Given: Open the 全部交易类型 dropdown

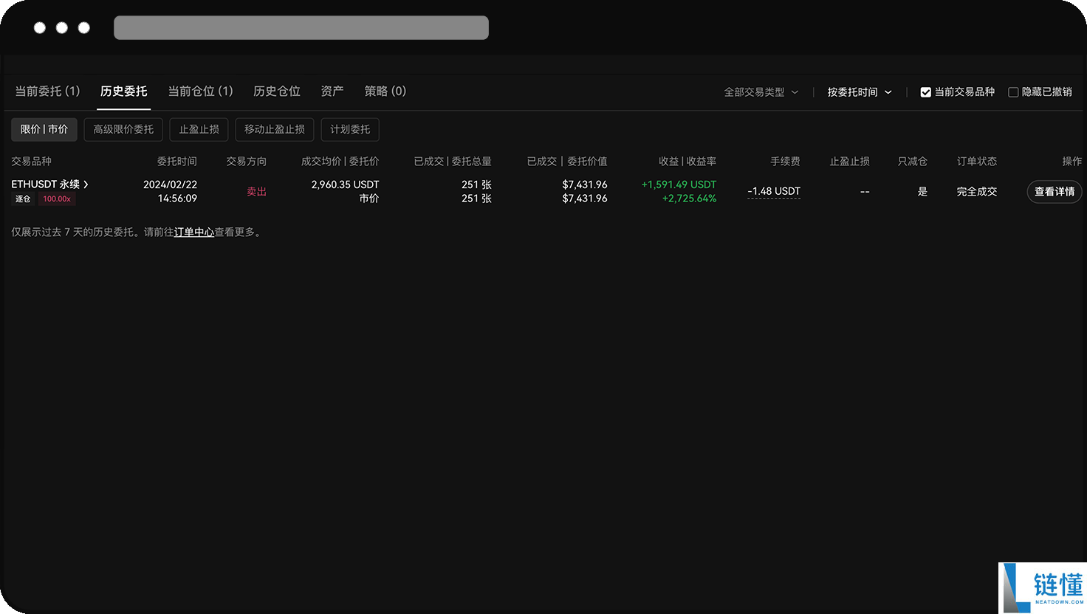Looking at the screenshot, I should 761,92.
